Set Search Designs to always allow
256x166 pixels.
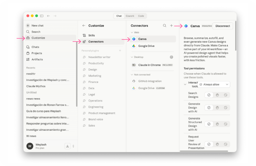[x=209, y=95]
